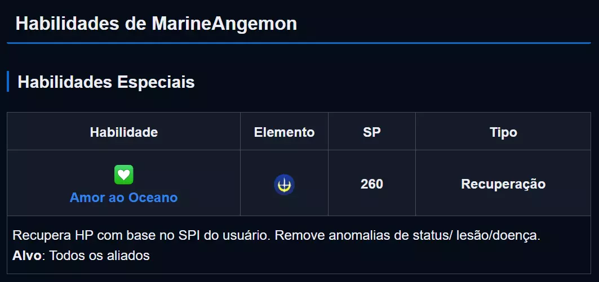Screen dimensions: 599x282
Task: Click the green heart recovery skill icon
Action: tap(123, 175)
